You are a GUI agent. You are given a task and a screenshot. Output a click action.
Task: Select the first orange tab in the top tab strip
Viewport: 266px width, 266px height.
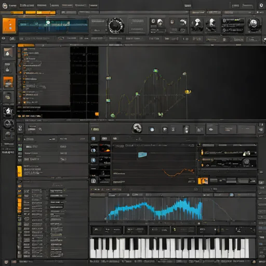[12, 12]
